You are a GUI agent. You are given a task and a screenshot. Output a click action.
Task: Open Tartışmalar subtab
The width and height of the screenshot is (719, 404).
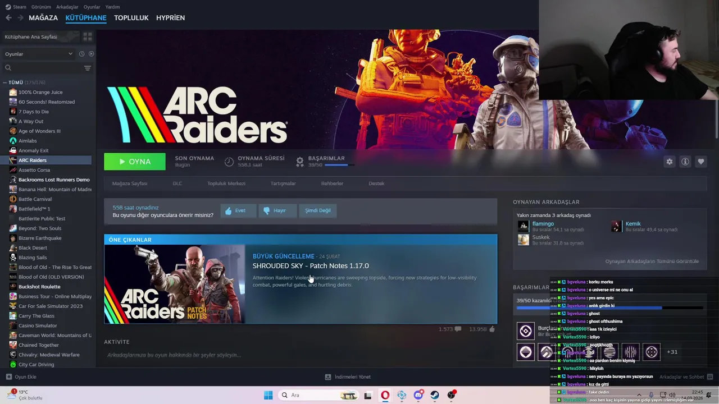[x=283, y=183]
